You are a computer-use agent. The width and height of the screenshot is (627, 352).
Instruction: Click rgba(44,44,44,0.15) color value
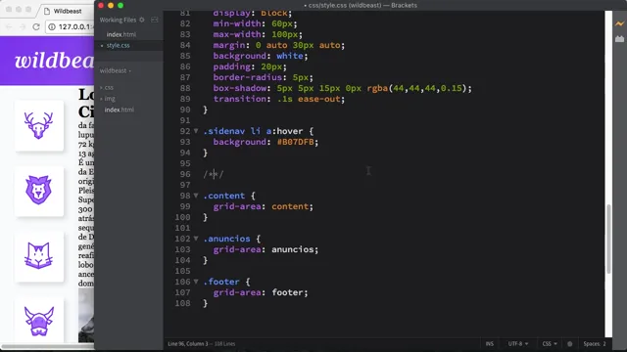(416, 88)
